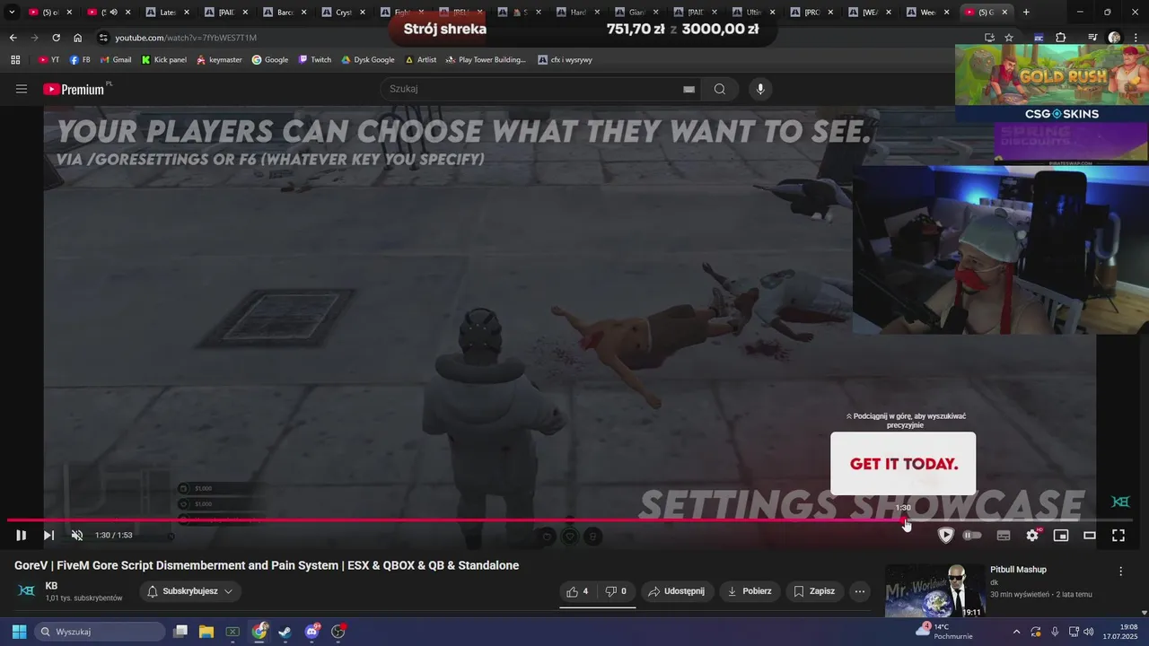Click the GET IT TODAY card
Viewport: 1149px width, 646px height.
tap(903, 464)
